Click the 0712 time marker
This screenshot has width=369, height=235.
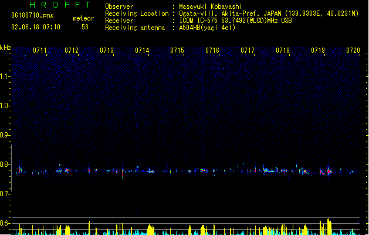[x=72, y=51]
